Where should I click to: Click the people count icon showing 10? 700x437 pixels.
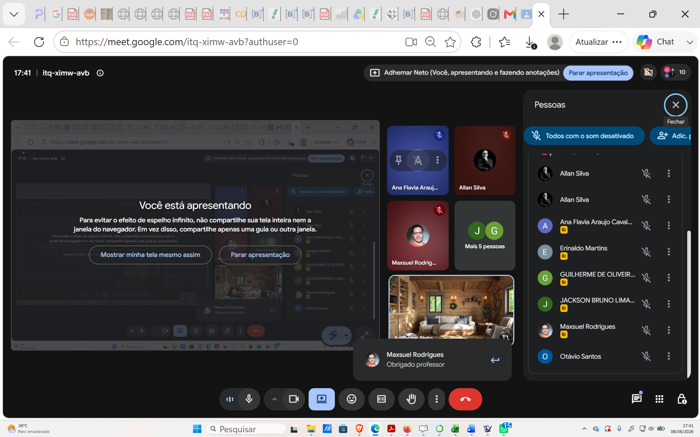675,72
